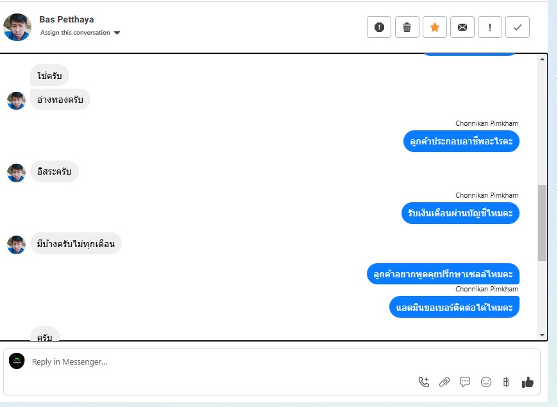This screenshot has height=407, width=558.
Task: Mark conversation done with the checkmark
Action: click(518, 27)
